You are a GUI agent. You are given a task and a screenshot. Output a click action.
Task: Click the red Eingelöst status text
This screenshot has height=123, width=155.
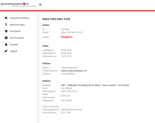tap(67, 37)
